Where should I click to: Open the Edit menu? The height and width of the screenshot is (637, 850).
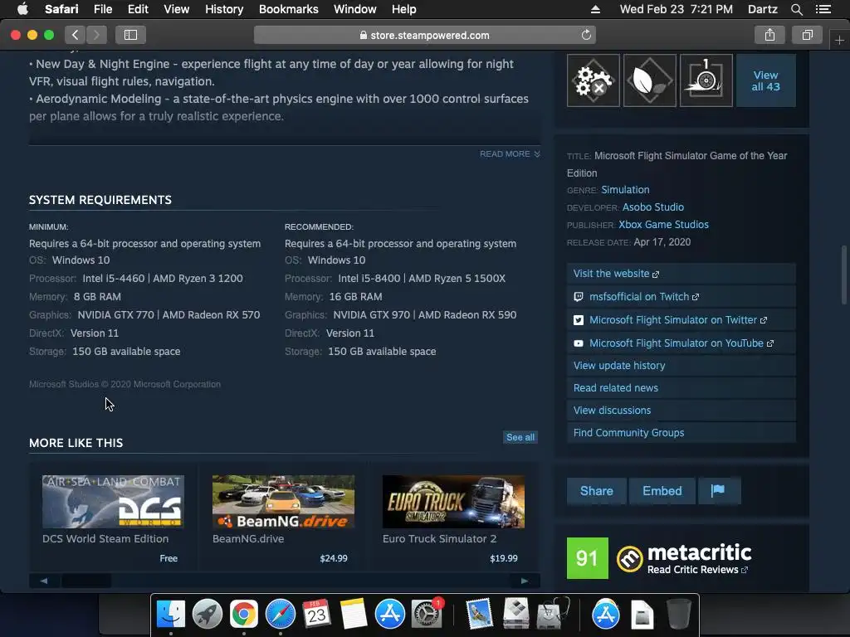pos(138,9)
